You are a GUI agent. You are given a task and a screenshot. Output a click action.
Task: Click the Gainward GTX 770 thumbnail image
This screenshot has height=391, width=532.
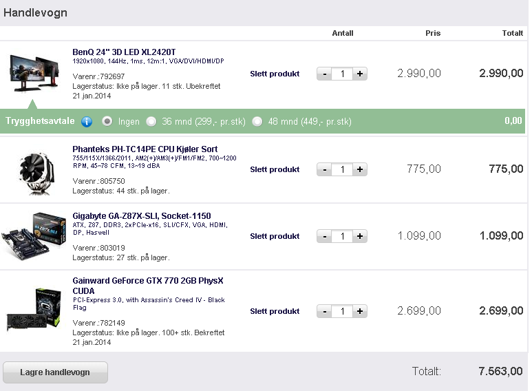click(34, 309)
